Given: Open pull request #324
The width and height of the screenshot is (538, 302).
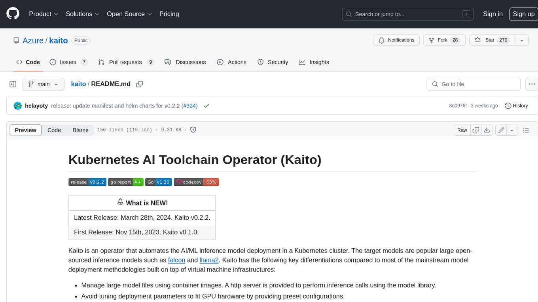Looking at the screenshot, I should click(190, 106).
